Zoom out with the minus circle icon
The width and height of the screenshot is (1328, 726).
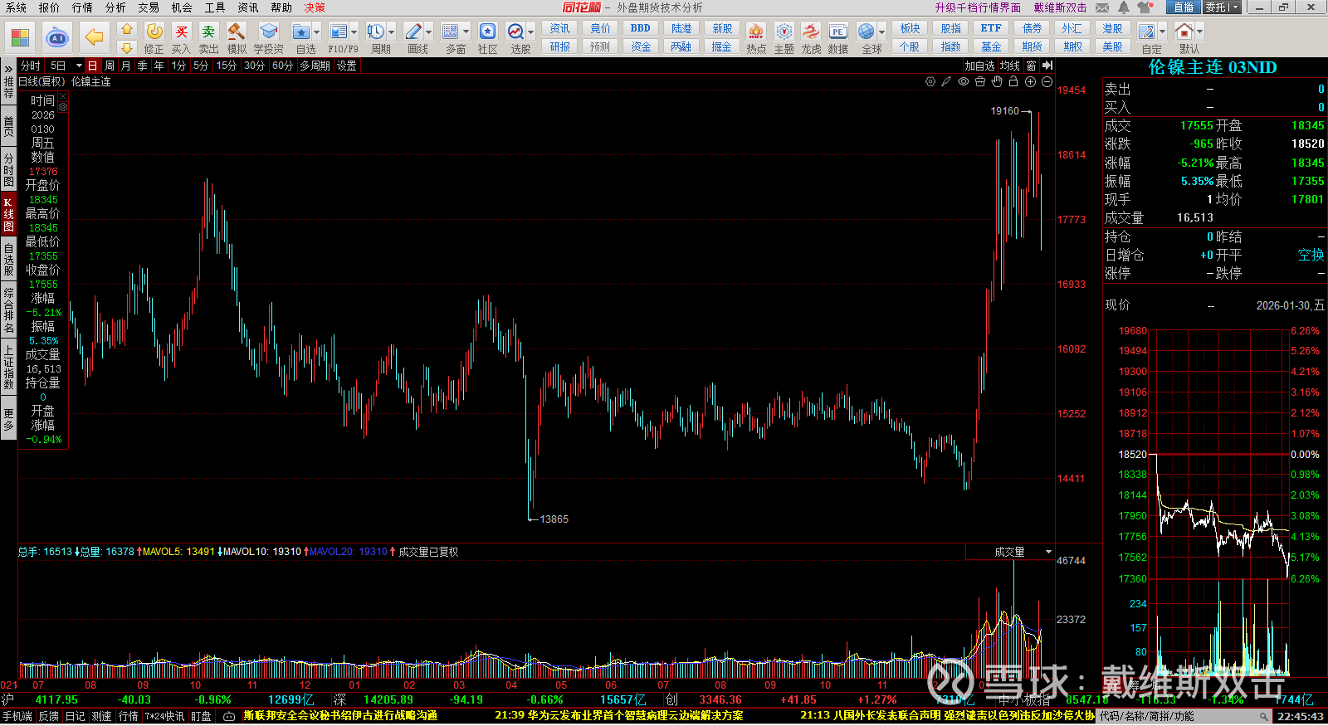[1047, 81]
